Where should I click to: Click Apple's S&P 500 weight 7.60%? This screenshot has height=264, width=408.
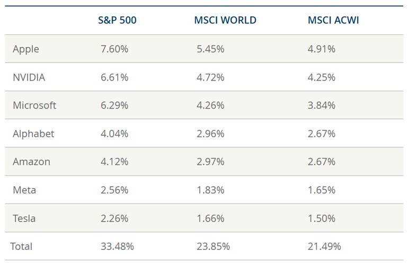[x=114, y=49]
